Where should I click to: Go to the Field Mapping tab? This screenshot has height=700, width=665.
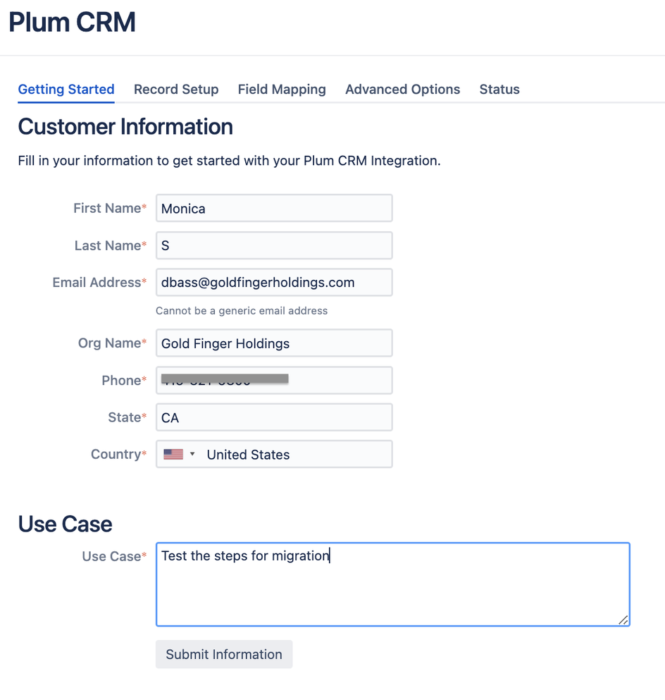(282, 90)
